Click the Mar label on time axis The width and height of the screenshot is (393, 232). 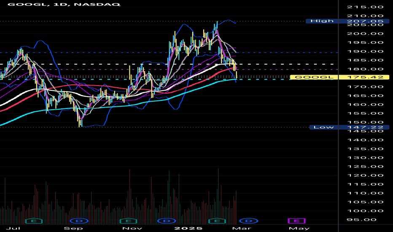click(x=242, y=228)
